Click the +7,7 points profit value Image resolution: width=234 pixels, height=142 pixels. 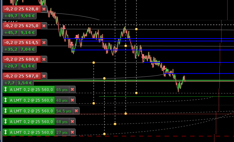pyautogui.click(x=10, y=83)
